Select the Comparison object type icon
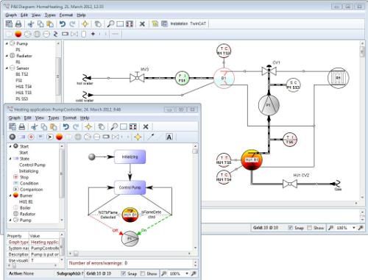The width and height of the screenshot is (368, 280). coord(50,137)
